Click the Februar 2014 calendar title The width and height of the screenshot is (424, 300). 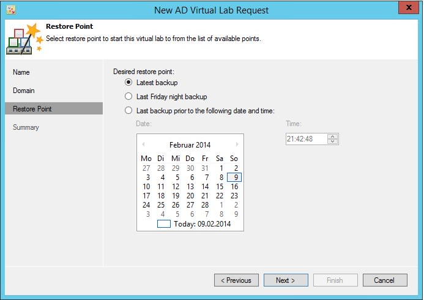[190, 144]
